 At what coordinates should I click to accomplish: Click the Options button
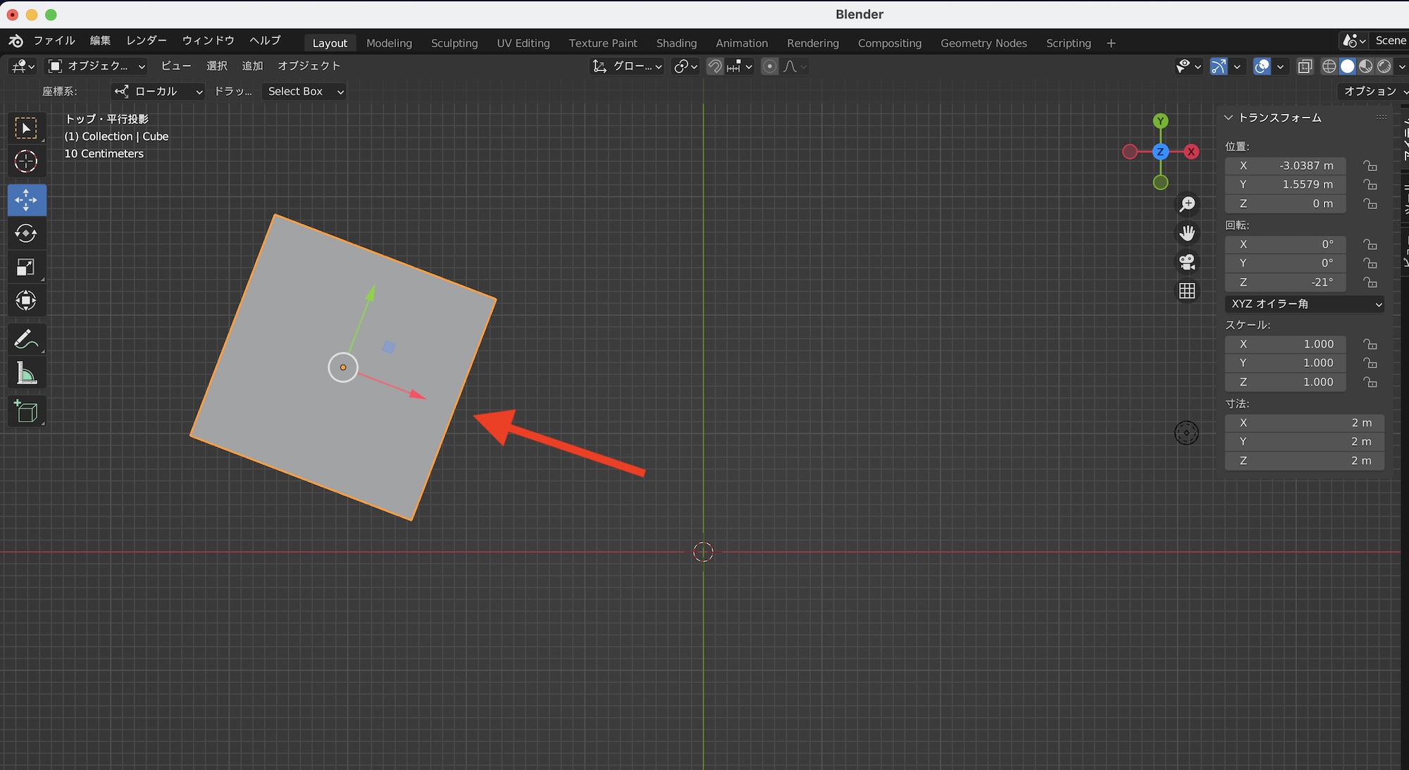[x=1370, y=91]
